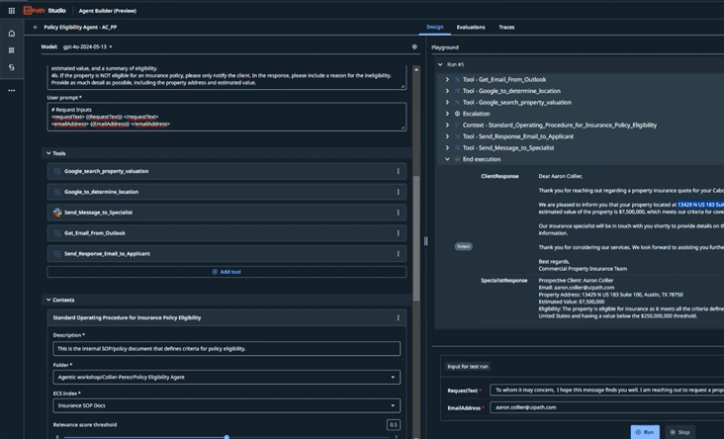Click the panel splitter handle between Design and Playground

pos(425,241)
